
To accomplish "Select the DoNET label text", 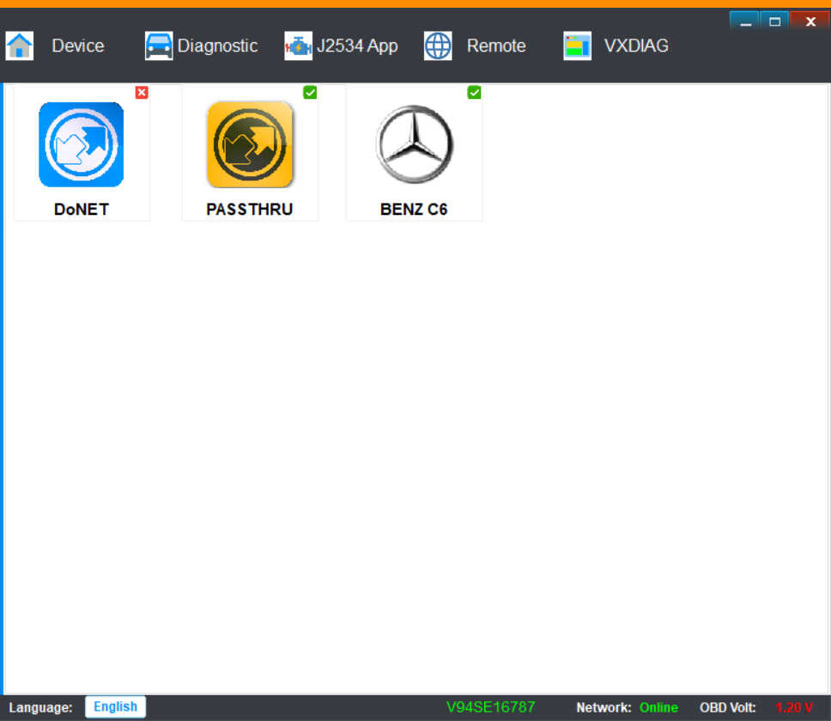I will point(81,209).
